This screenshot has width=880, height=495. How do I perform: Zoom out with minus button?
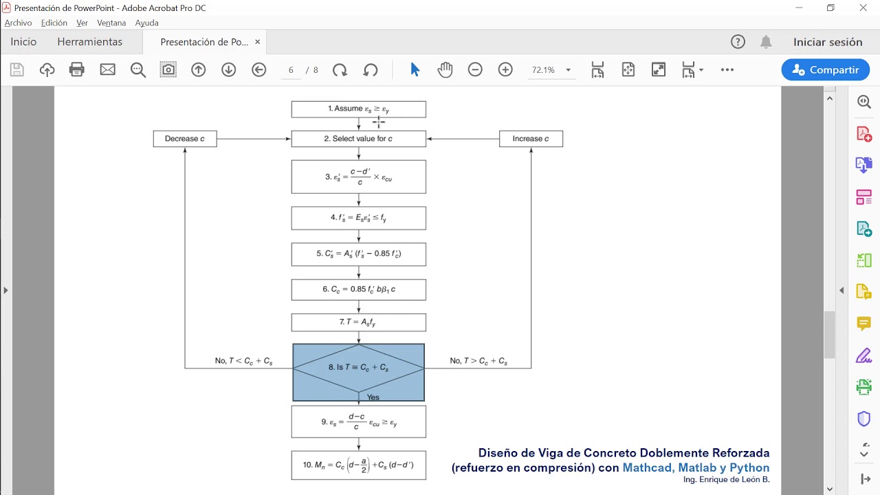[x=475, y=69]
